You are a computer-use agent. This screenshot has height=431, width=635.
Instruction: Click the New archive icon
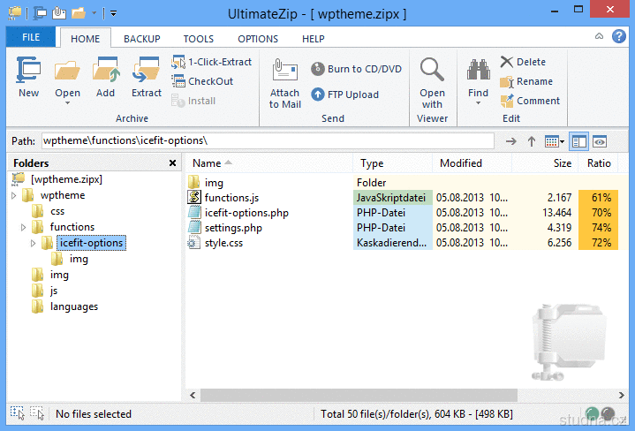[28, 71]
